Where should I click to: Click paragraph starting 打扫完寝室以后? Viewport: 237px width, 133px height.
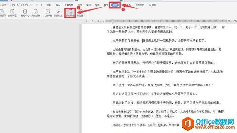(165, 114)
